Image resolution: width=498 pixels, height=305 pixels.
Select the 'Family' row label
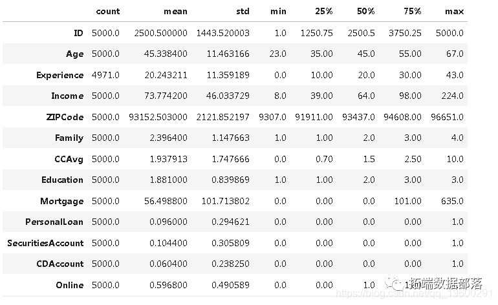click(69, 138)
